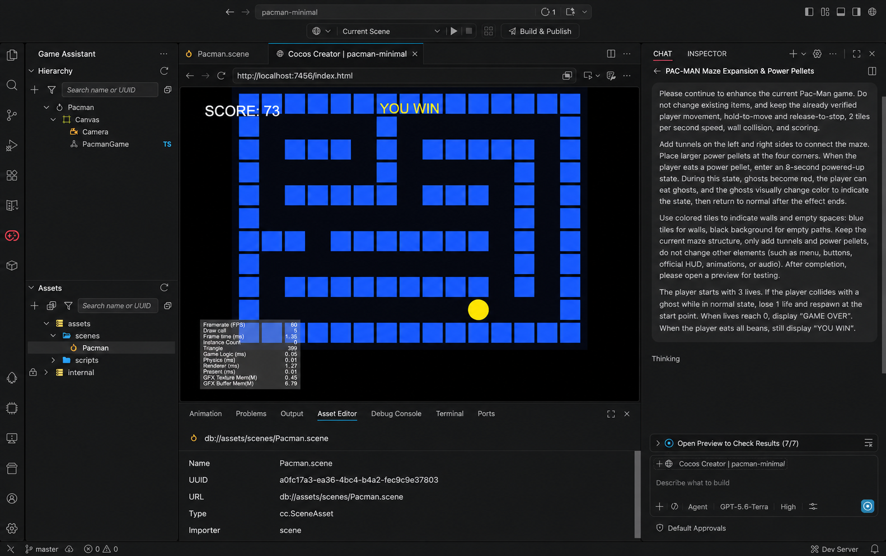
Task: Toggle the primary side bar layout
Action: pos(809,12)
